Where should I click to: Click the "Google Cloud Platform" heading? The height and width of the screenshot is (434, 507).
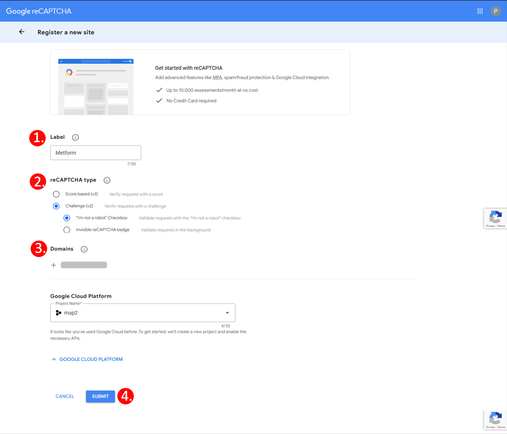click(81, 296)
